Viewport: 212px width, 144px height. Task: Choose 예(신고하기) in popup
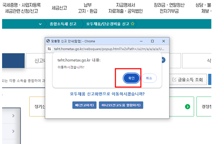84,105
